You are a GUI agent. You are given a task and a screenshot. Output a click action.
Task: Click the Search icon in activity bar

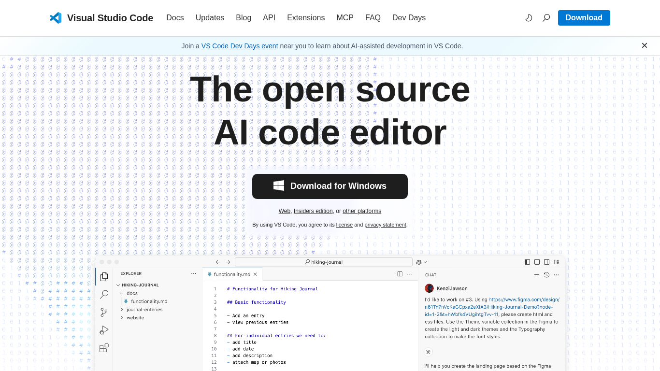coord(104,295)
